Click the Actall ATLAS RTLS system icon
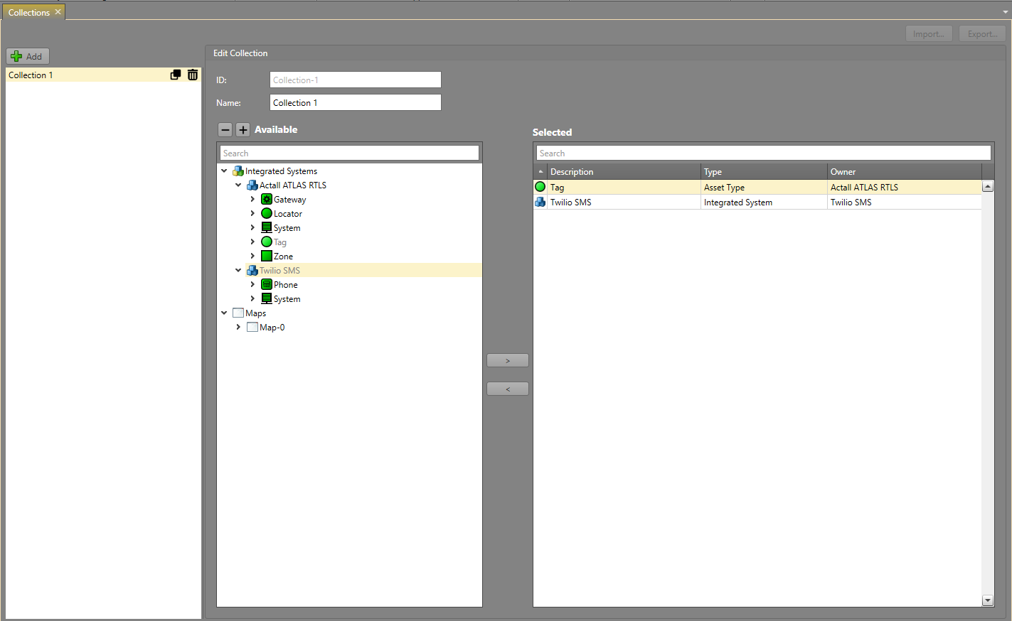 (252, 185)
